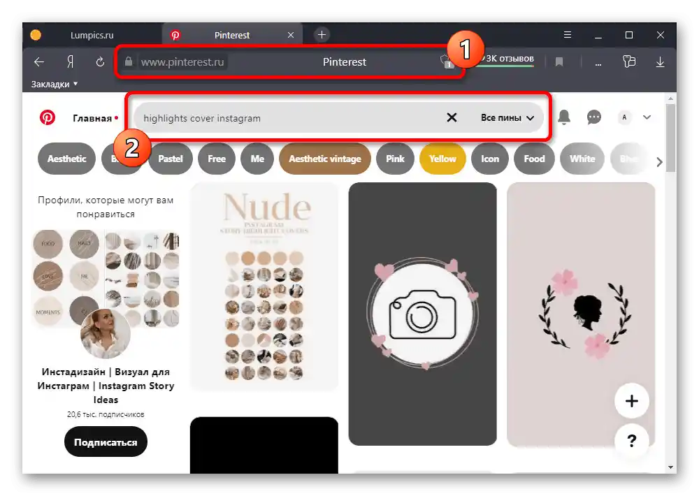The image size is (699, 496).
Task: Open the Инстадизайн profile title
Action: pyautogui.click(x=106, y=386)
